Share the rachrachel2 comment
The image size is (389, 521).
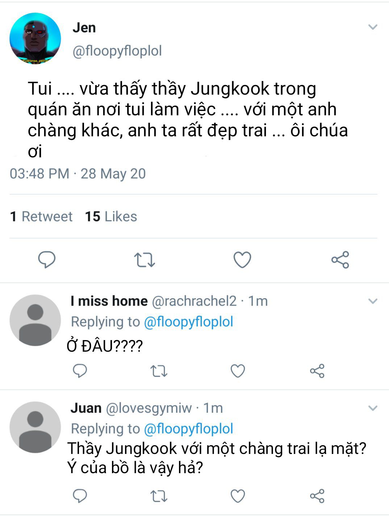317,371
